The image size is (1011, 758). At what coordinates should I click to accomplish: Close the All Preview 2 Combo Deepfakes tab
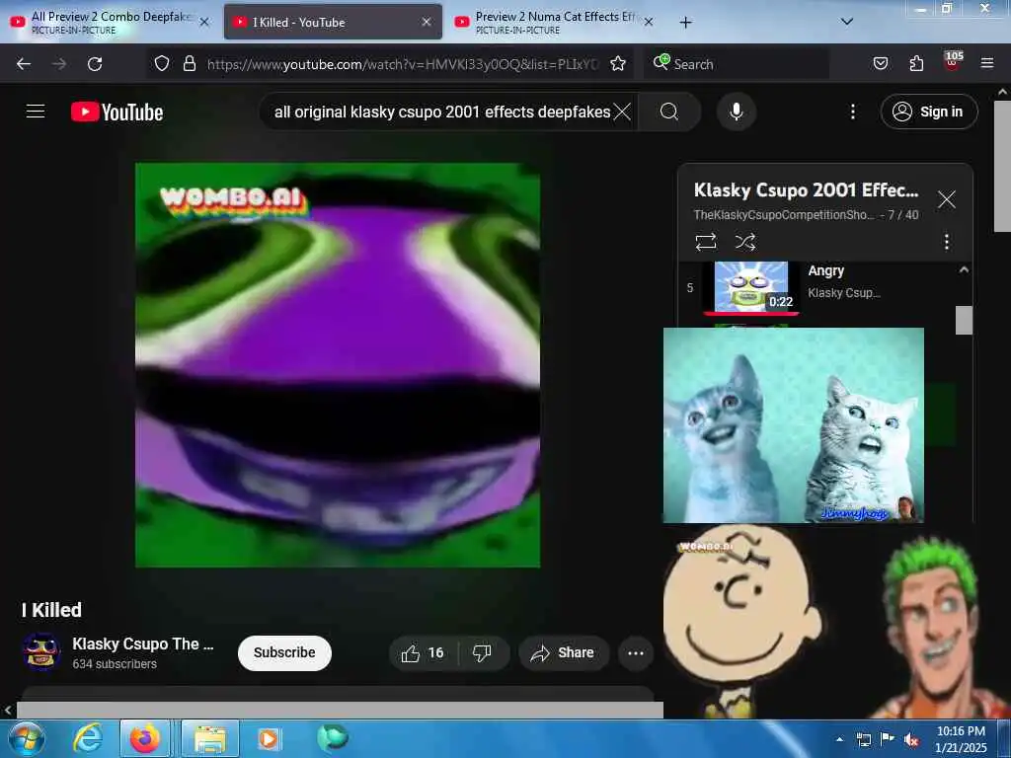pyautogui.click(x=204, y=22)
